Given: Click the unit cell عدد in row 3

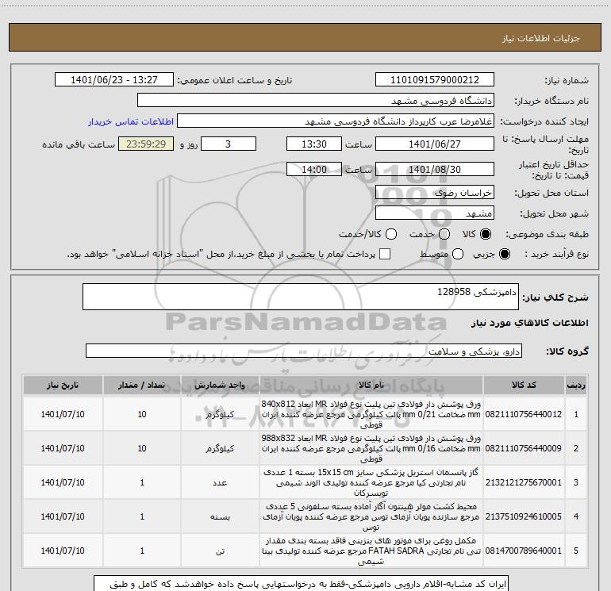Looking at the screenshot, I should click(x=220, y=482).
